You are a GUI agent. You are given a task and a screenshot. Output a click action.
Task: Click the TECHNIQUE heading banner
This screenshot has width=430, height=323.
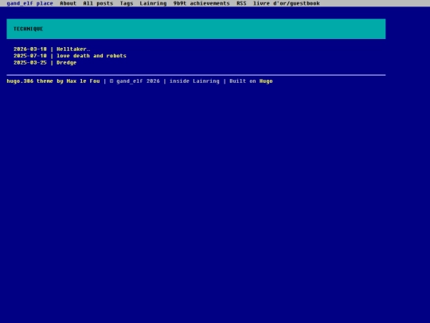(x=196, y=29)
